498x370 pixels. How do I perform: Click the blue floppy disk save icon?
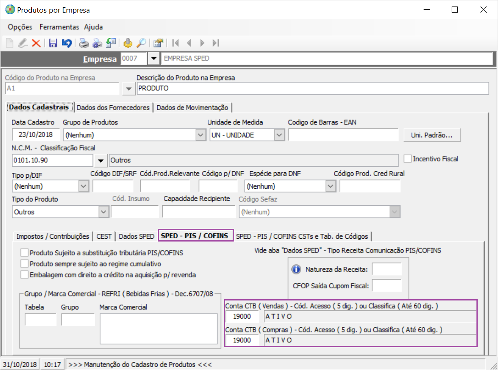tap(53, 43)
